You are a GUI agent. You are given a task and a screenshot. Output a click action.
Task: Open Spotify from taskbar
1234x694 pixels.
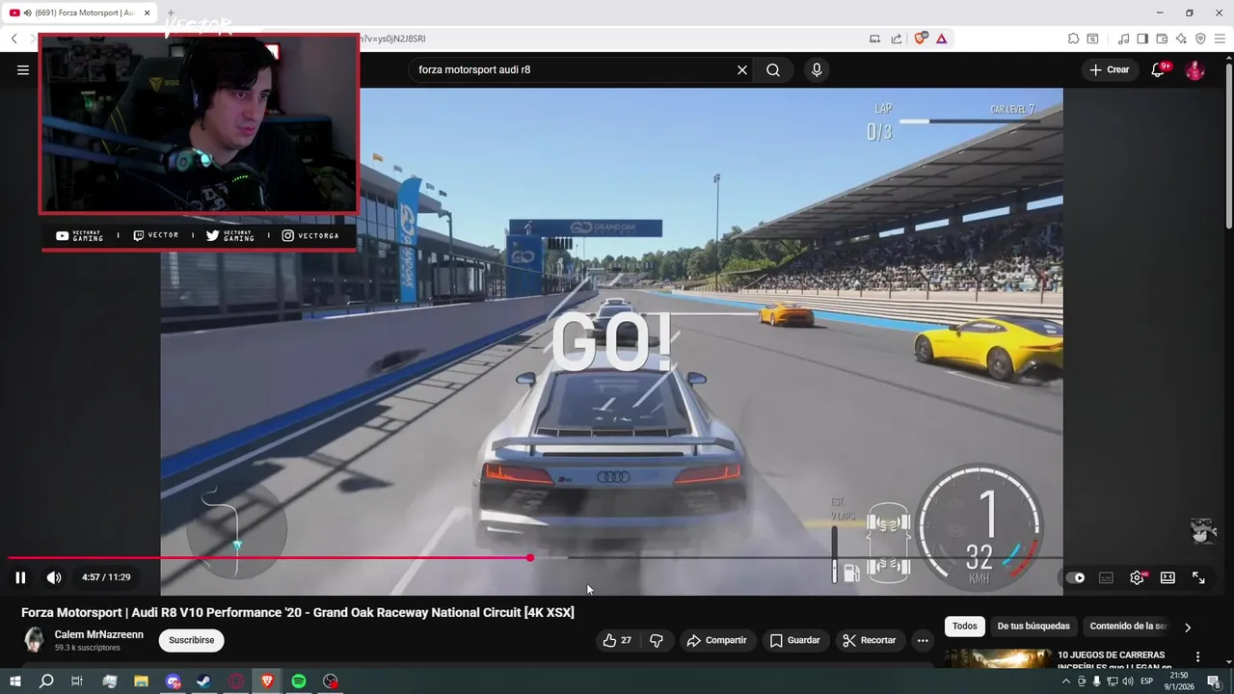tap(299, 681)
